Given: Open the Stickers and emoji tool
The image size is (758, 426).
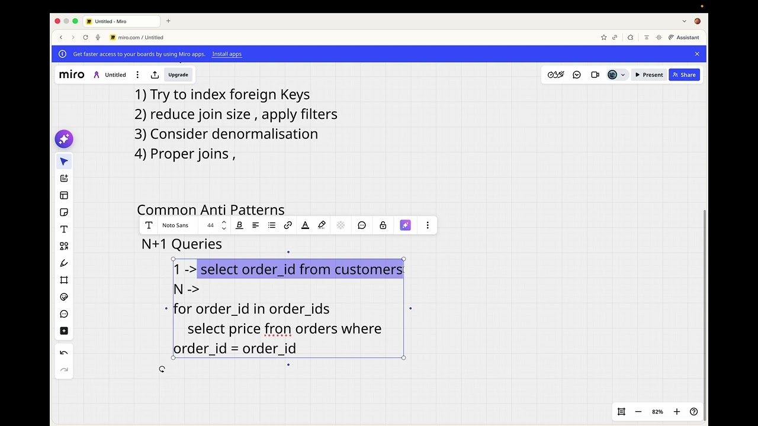Looking at the screenshot, I should [64, 297].
